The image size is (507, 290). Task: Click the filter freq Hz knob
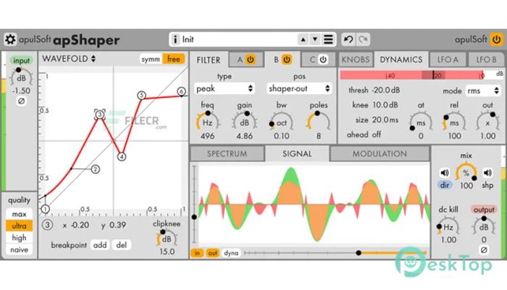point(207,123)
